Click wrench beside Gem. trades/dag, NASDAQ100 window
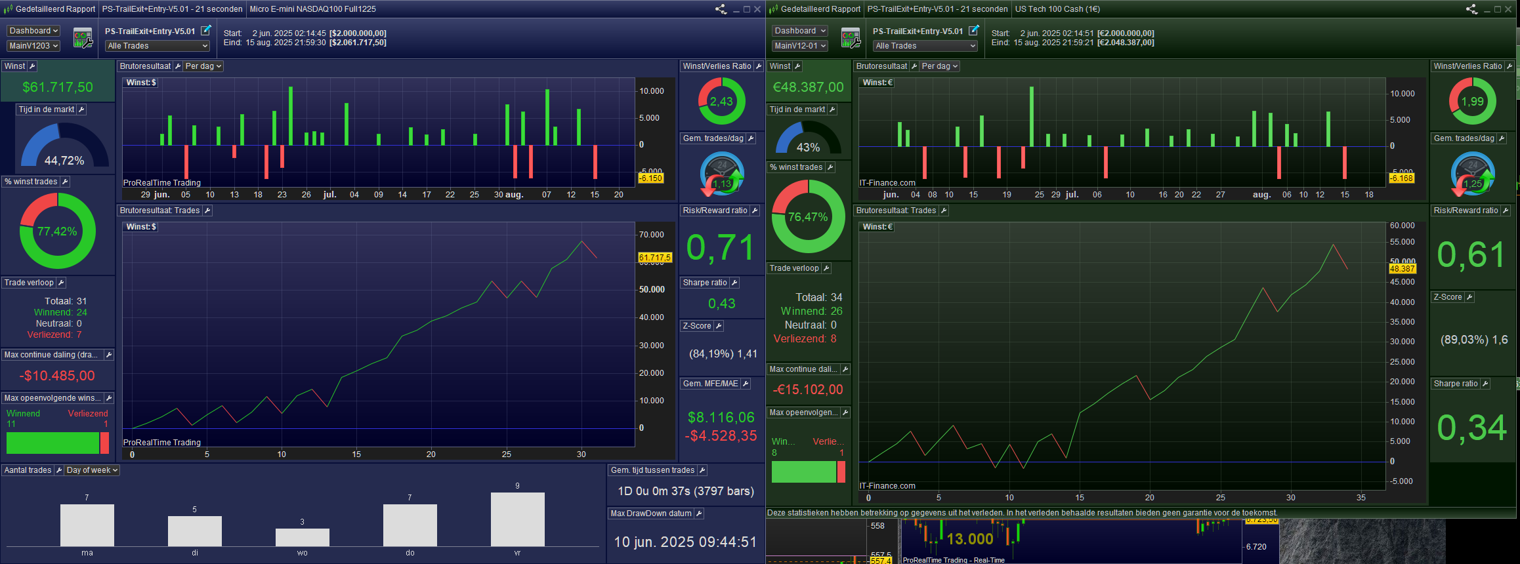The width and height of the screenshot is (1520, 564). click(x=751, y=138)
